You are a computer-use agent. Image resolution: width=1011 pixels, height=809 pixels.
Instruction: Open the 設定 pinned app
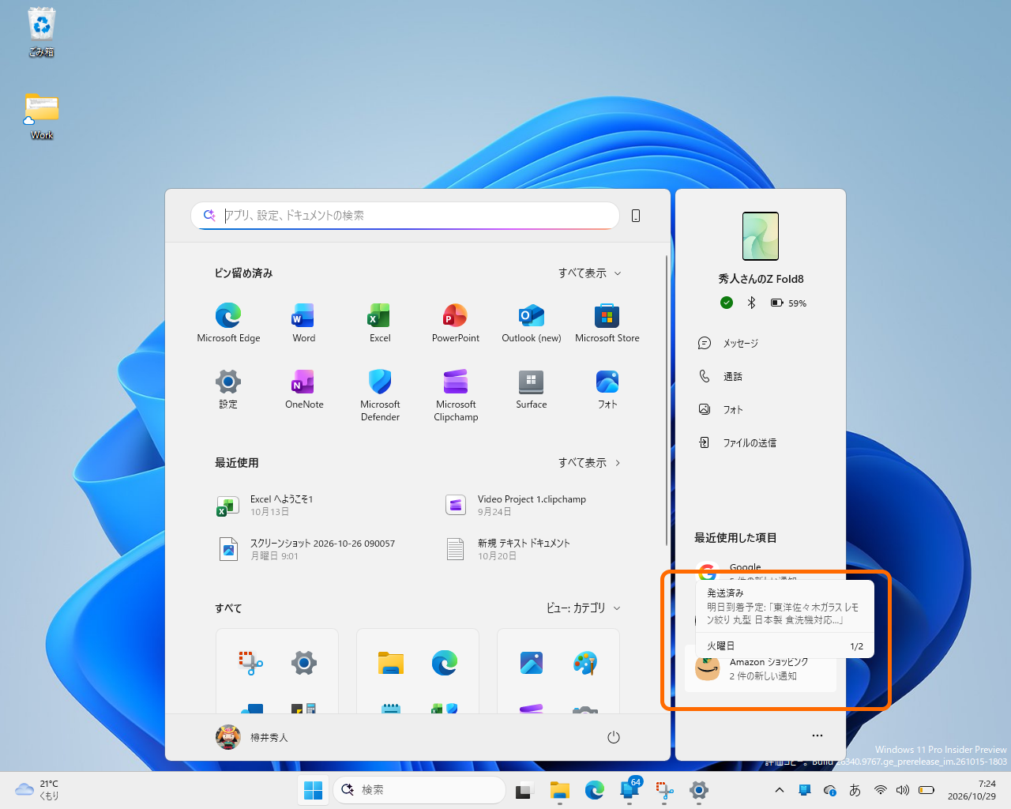[228, 389]
